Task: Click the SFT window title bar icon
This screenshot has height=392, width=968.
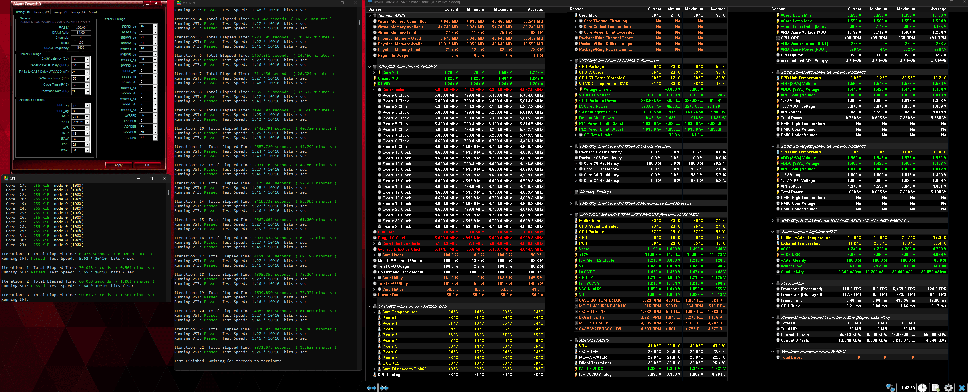Action: click(x=6, y=178)
